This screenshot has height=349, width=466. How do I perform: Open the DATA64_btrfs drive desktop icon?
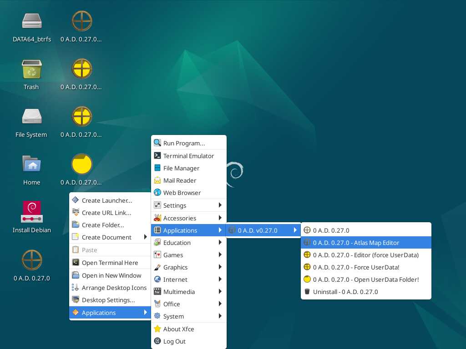click(32, 27)
